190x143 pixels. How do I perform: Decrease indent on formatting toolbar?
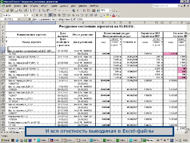click(91, 15)
